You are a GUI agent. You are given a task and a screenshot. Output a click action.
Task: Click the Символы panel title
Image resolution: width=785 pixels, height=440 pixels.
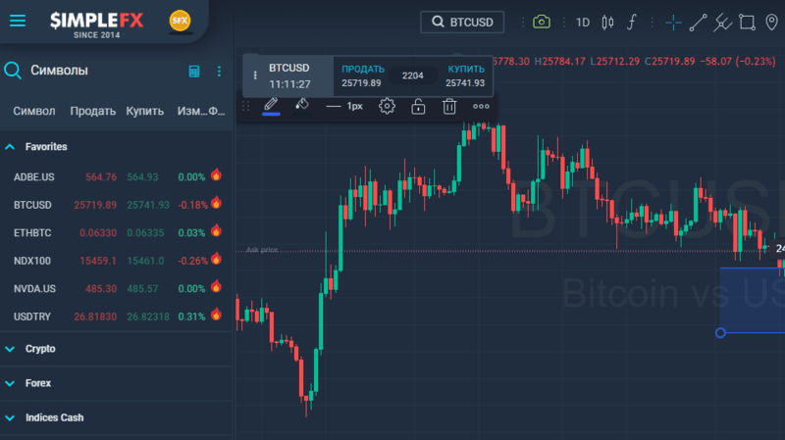point(59,71)
